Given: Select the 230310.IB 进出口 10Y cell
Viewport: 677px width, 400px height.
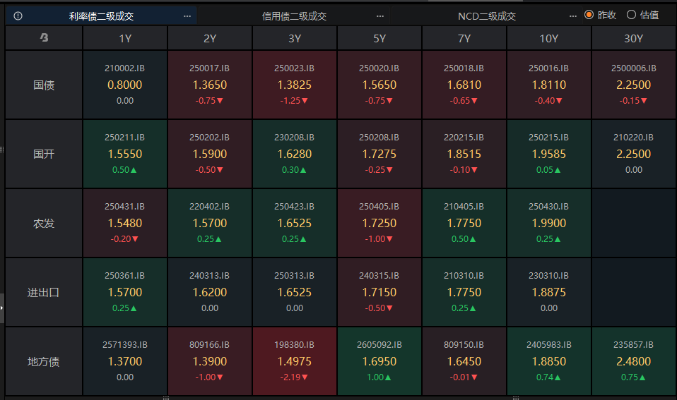Looking at the screenshot, I should tap(549, 292).
